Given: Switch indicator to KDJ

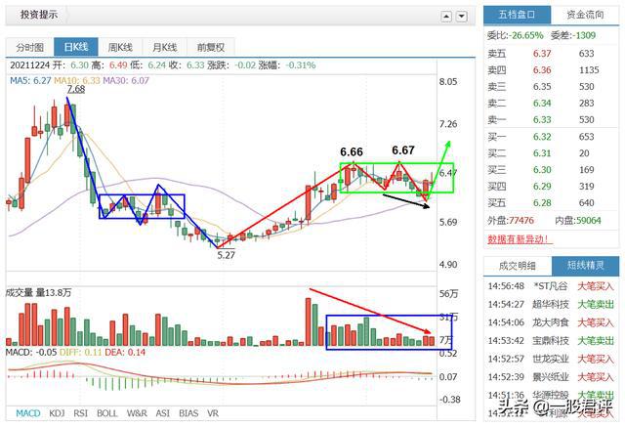Looking at the screenshot, I should point(57,413).
